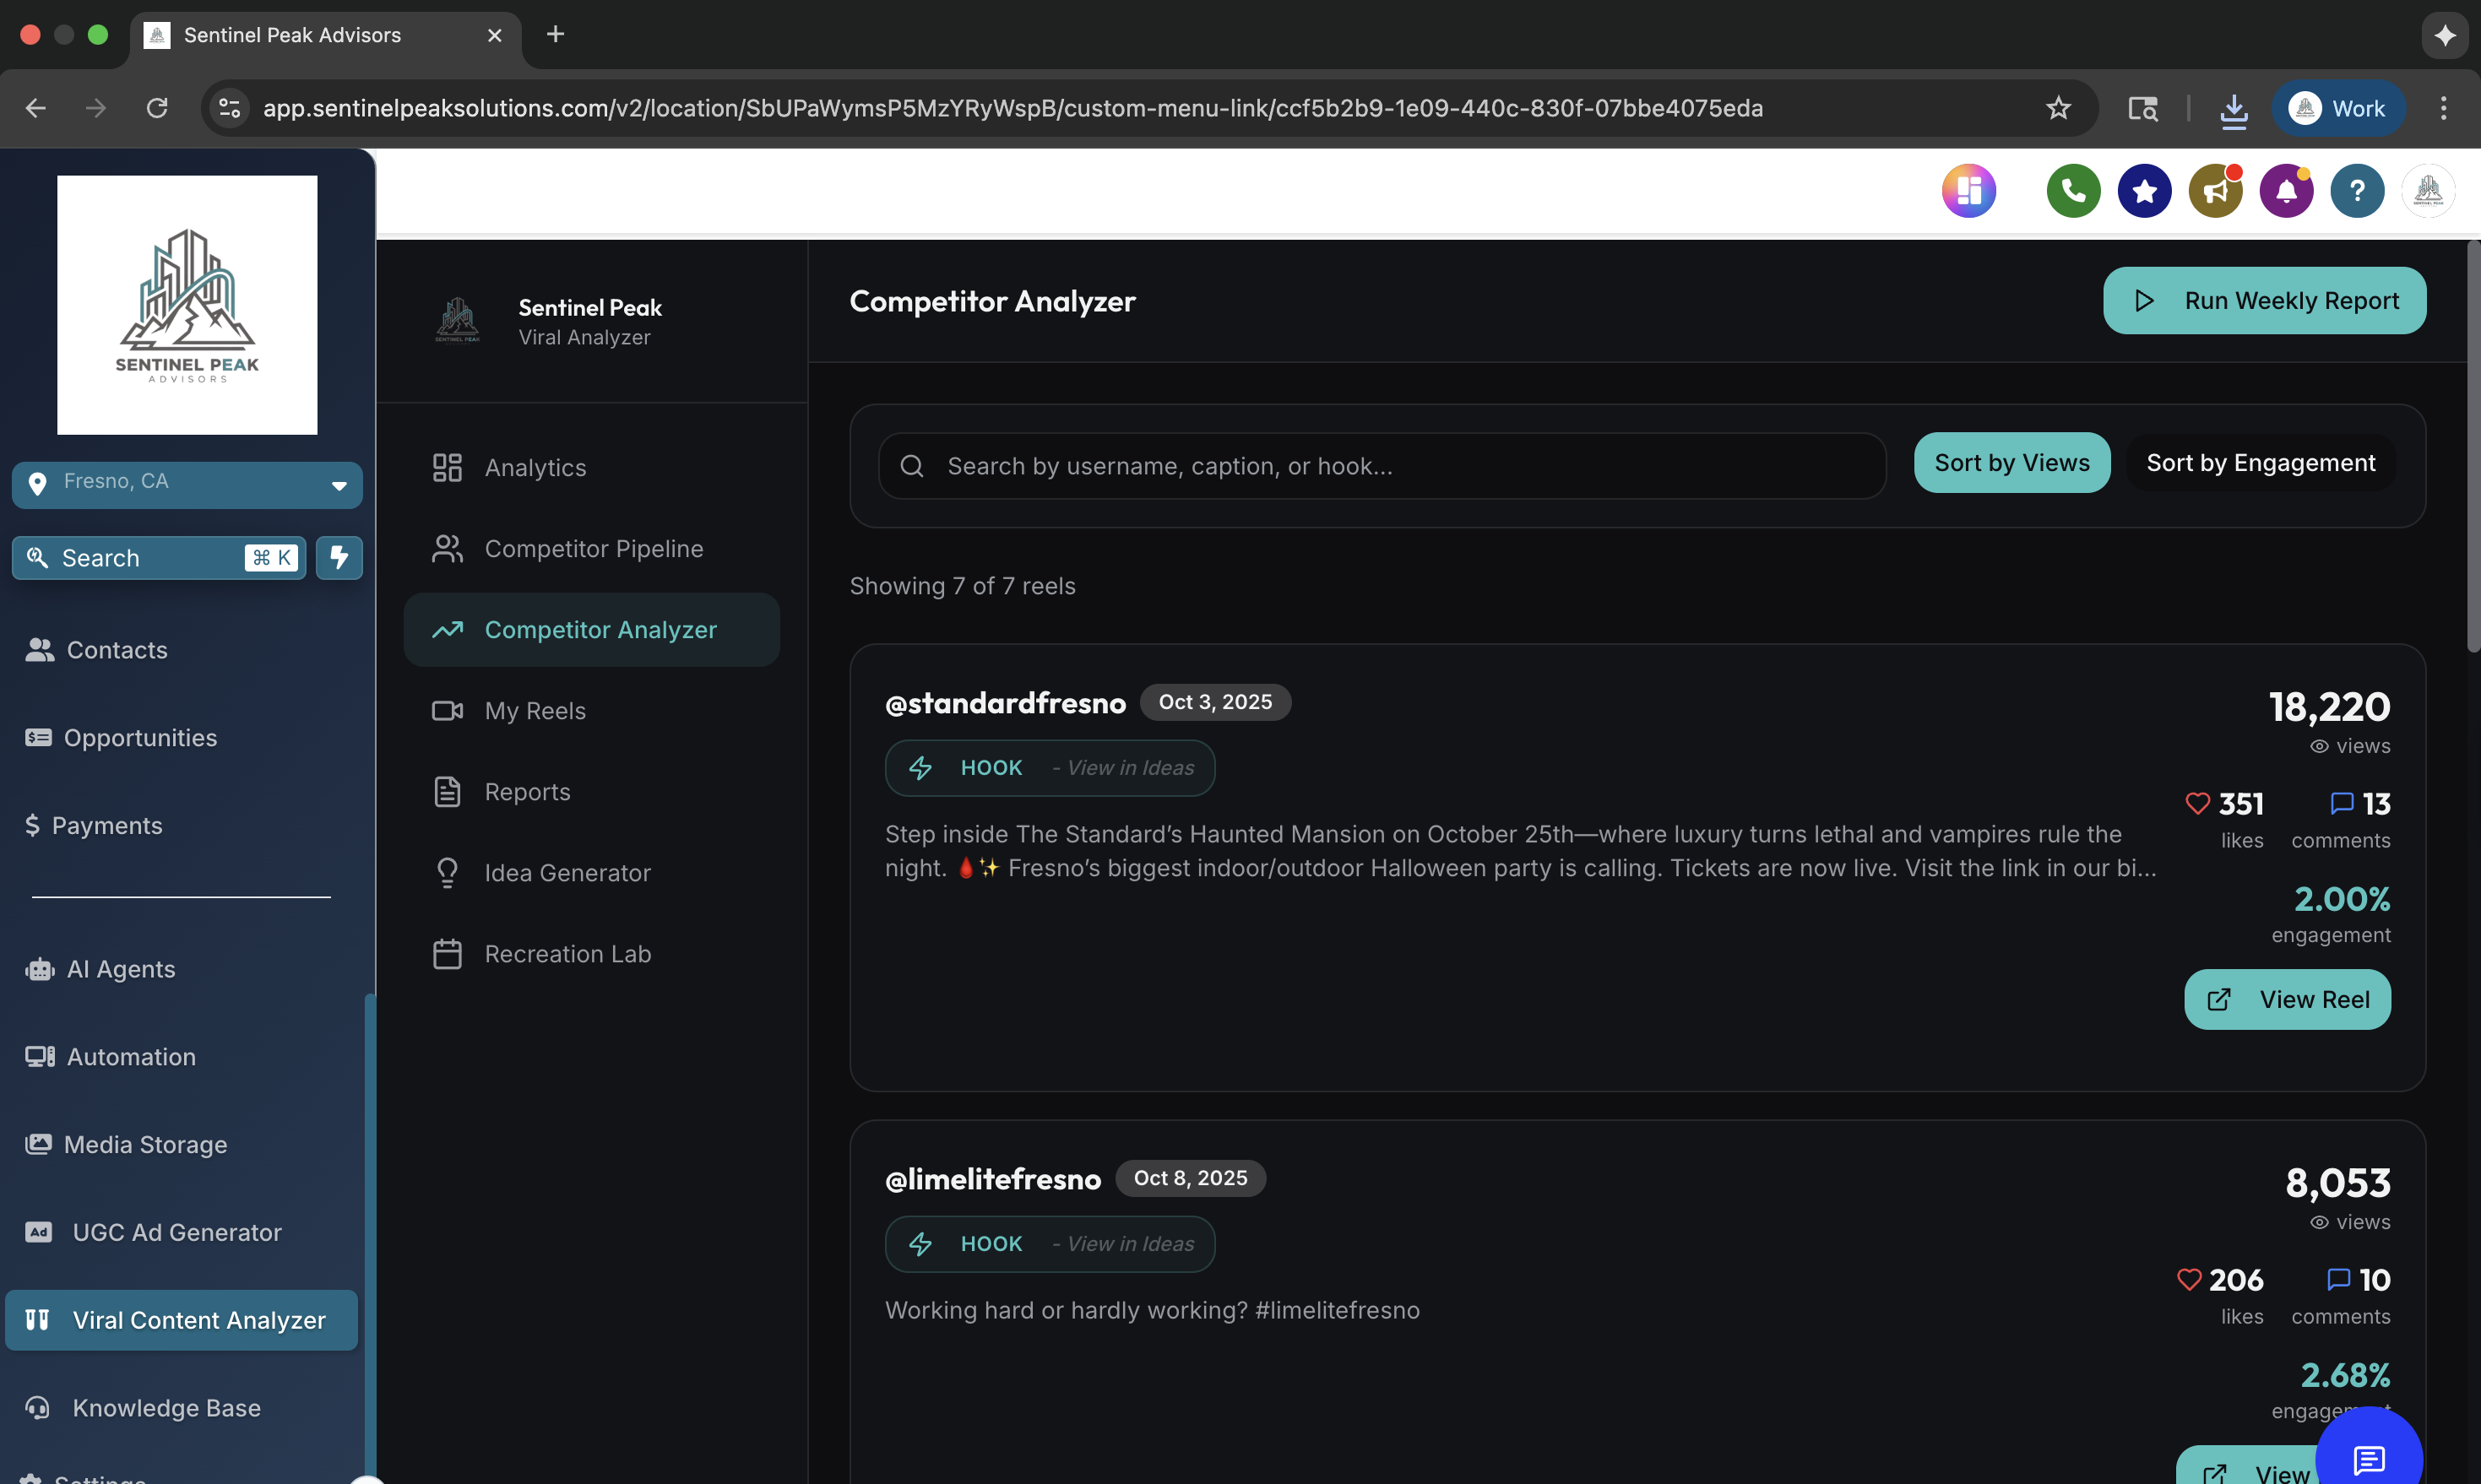Screen dimensions: 2481x1484
Task: Open the browser profile menu labeled Work
Action: tap(2339, 108)
